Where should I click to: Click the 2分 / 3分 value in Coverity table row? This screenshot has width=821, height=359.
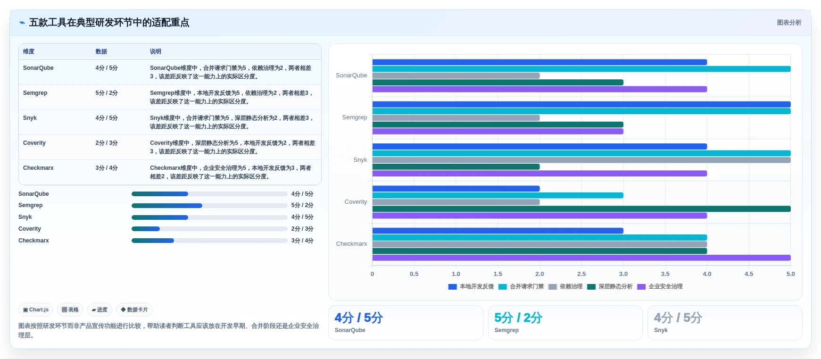[107, 143]
